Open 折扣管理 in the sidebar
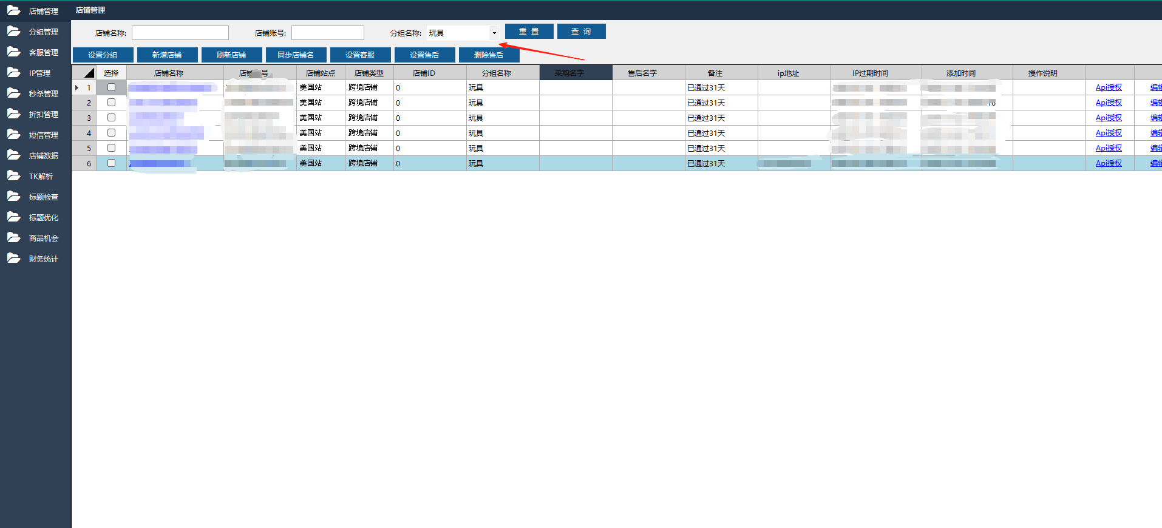The height and width of the screenshot is (528, 1162). point(43,114)
